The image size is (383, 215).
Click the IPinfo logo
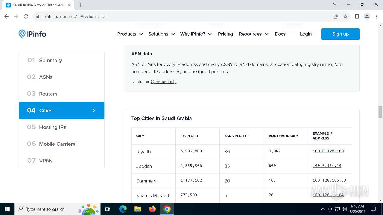[32, 34]
